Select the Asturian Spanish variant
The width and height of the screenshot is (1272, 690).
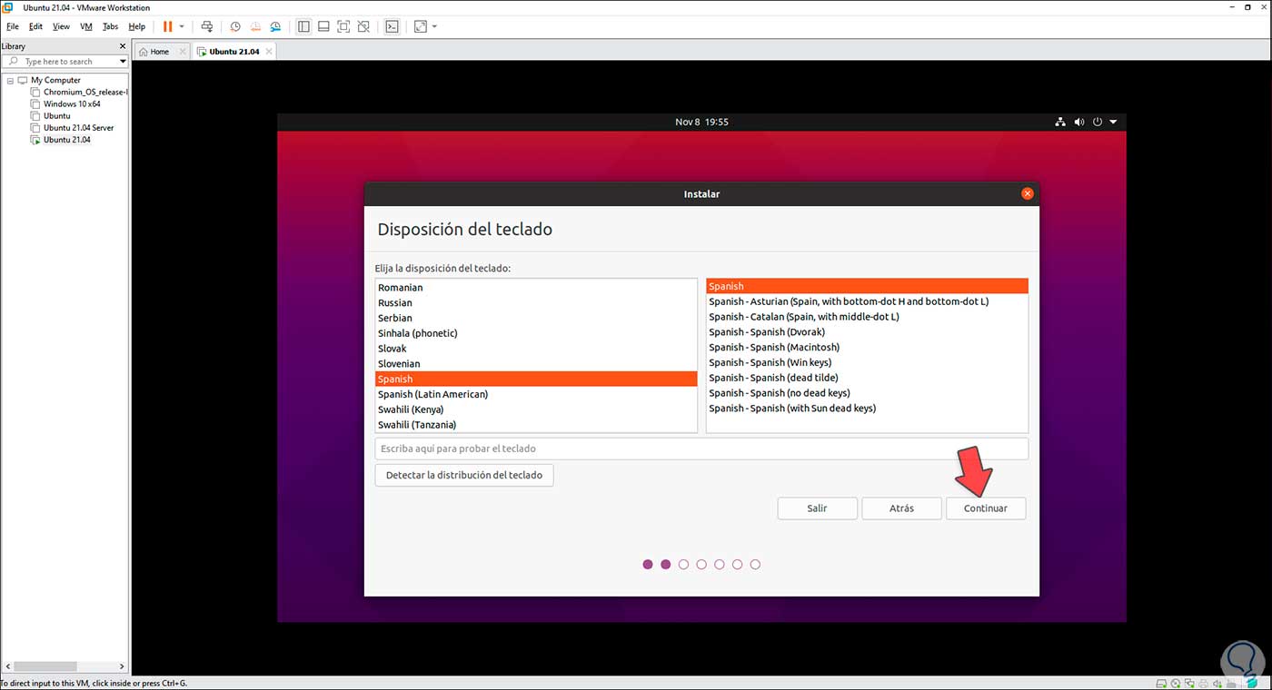click(x=867, y=301)
